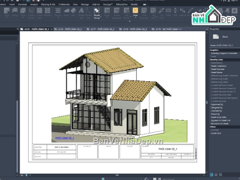Select the Stair tool

[73, 12]
